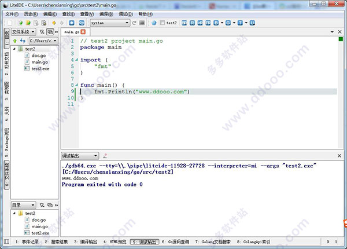Image resolution: width=347 pixels, height=249 pixels.
Task: Click the yellow go-back navigation arrow
Action: click(x=54, y=23)
